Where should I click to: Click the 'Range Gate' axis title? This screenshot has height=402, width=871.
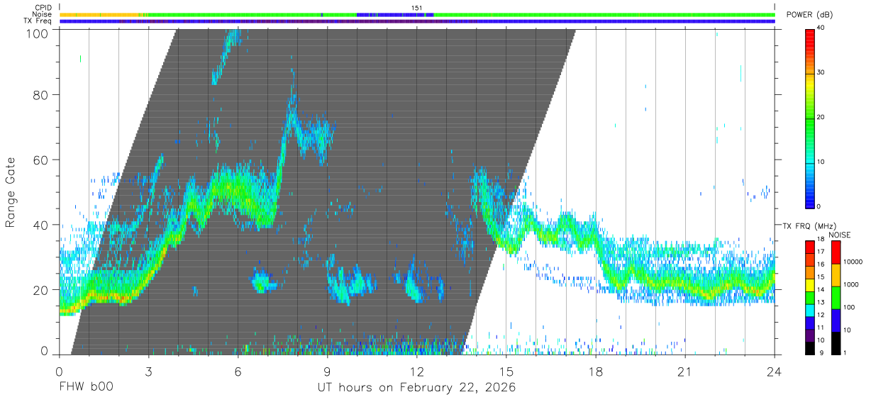11,192
